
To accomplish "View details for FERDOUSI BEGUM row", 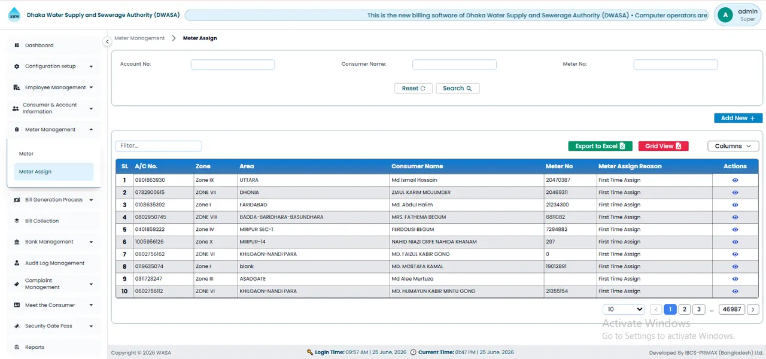I will point(735,230).
